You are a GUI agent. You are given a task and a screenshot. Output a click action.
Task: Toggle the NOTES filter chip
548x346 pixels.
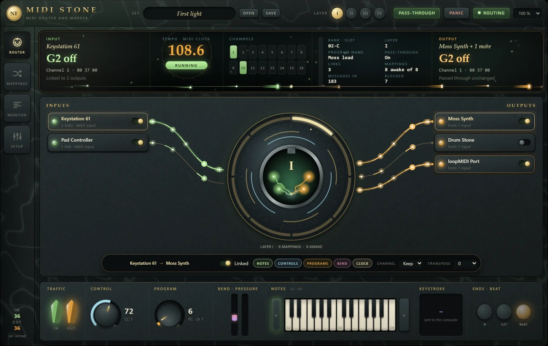pos(263,263)
